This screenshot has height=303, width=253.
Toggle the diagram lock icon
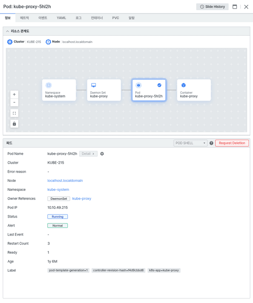click(x=14, y=124)
